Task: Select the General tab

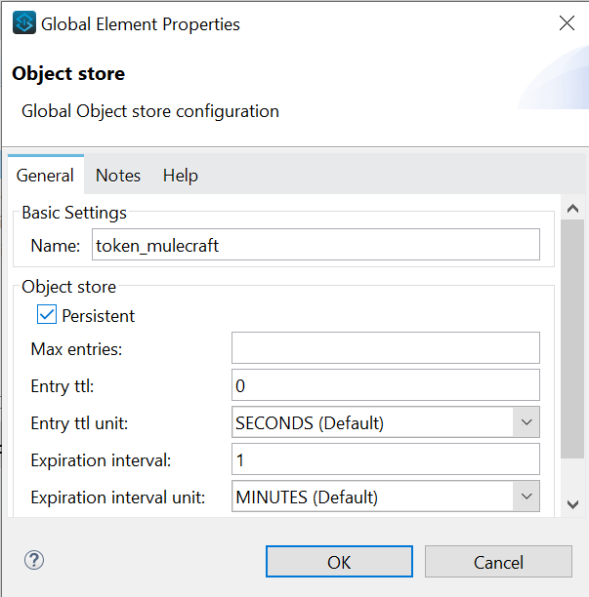Action: [45, 176]
